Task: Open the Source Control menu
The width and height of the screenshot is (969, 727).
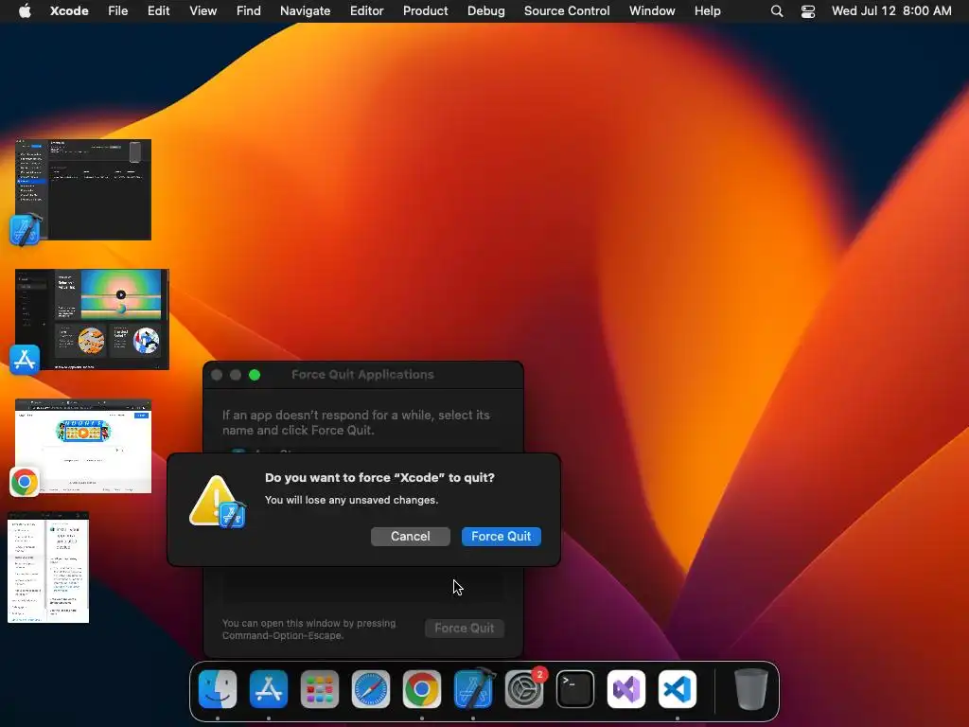Action: pos(568,11)
